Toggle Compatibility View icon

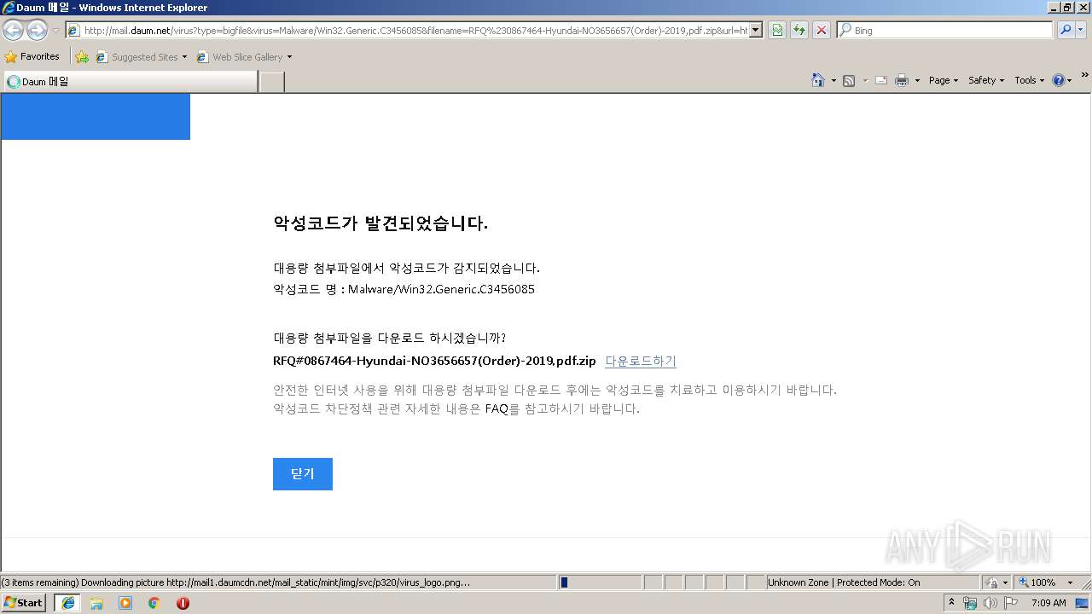coord(777,31)
